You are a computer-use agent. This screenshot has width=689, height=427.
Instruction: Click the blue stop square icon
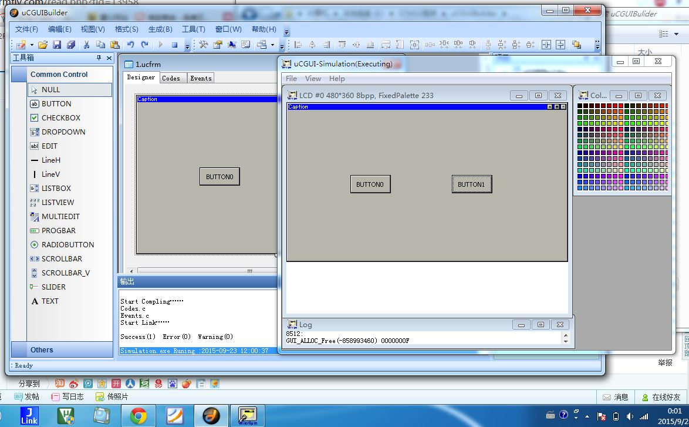174,45
